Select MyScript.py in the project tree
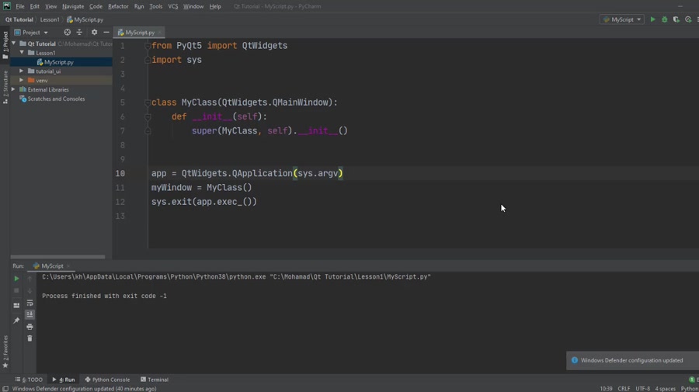The width and height of the screenshot is (699, 392). (x=58, y=62)
